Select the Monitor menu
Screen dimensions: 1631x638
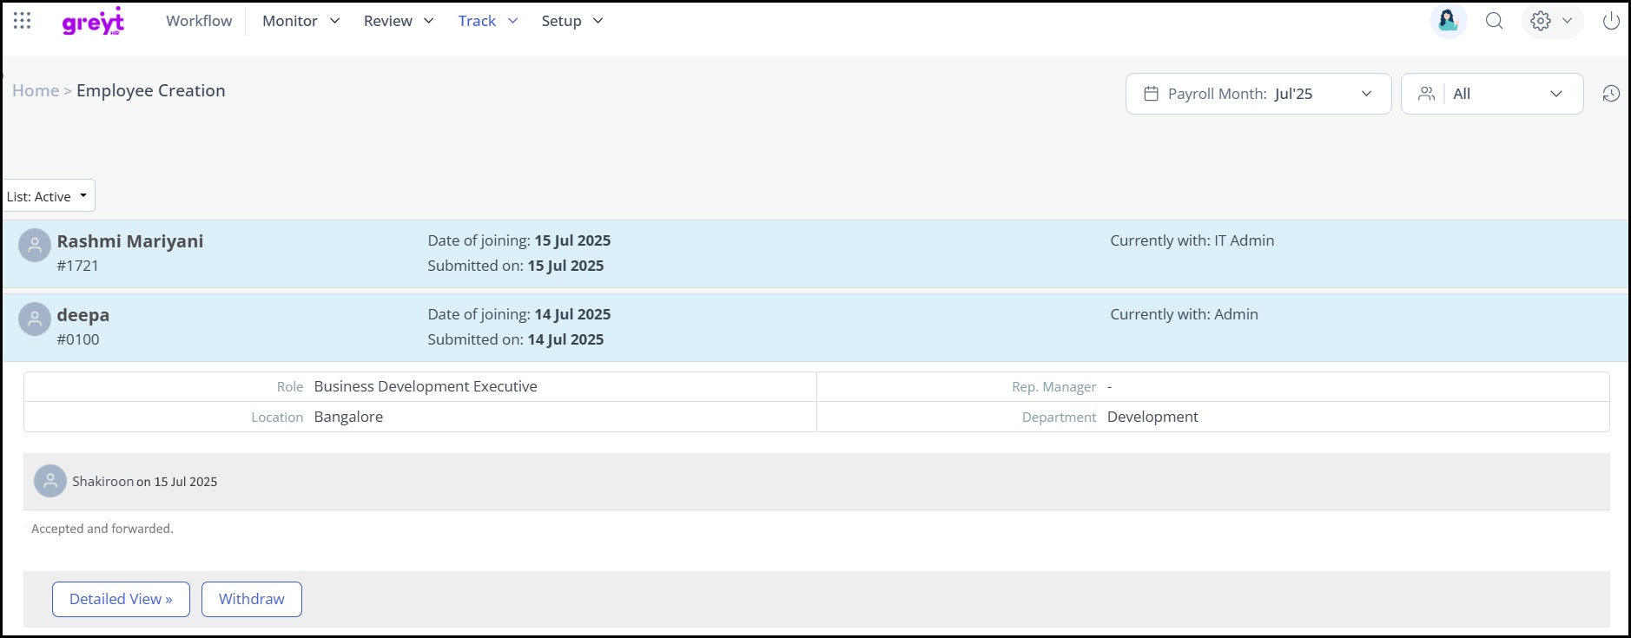(x=290, y=21)
